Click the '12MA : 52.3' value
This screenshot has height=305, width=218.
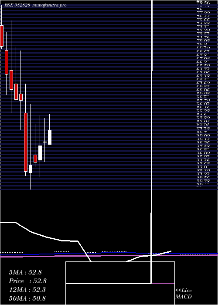coord(27,290)
